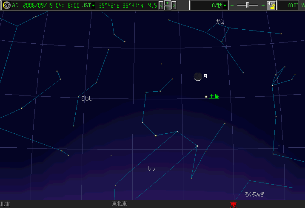Click the かに constellation label
305x208 pixels.
click(x=220, y=21)
